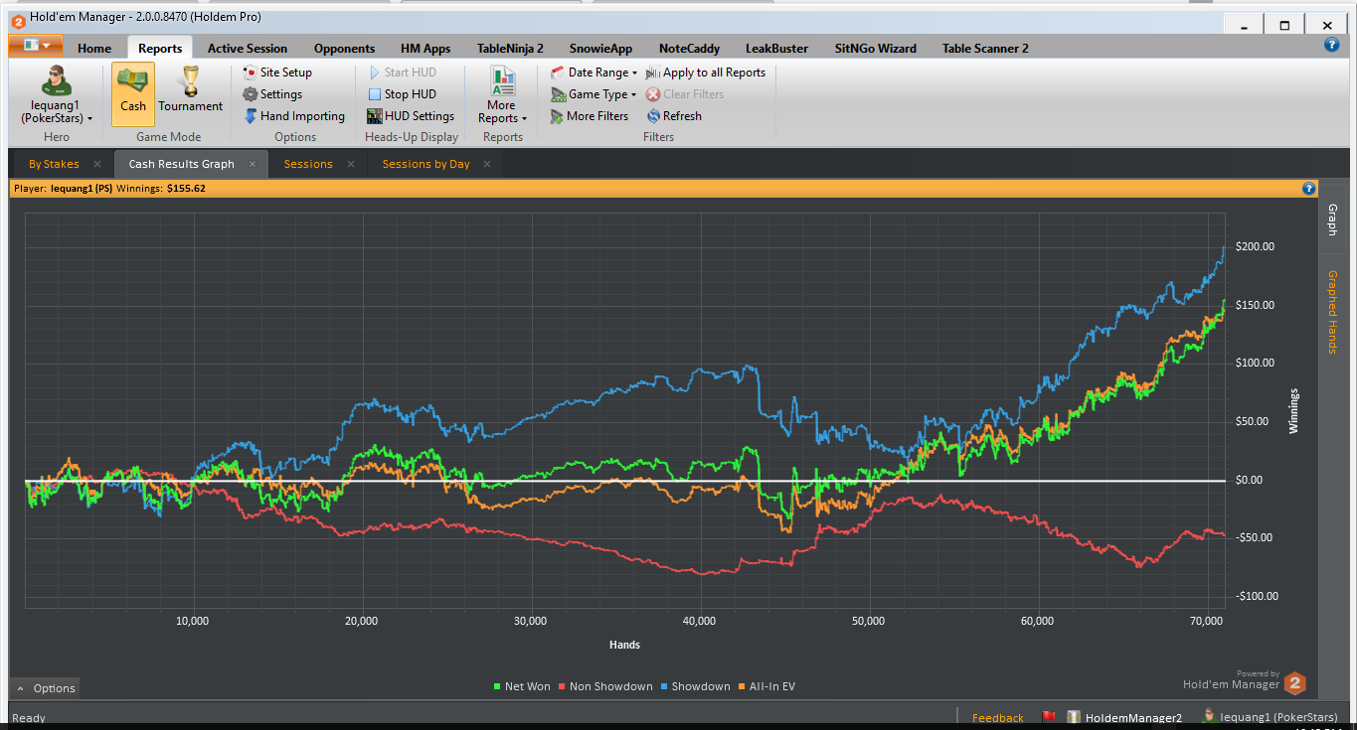Open the Game Type filter dropdown
The image size is (1357, 730).
pyautogui.click(x=594, y=94)
